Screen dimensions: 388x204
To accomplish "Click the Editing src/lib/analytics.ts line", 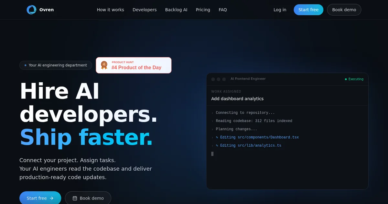I will point(249,145).
